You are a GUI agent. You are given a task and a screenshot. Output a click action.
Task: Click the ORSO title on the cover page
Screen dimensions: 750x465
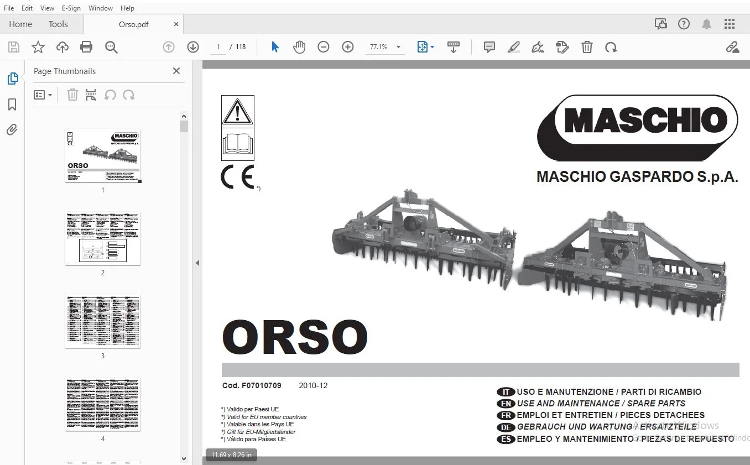[x=295, y=337]
